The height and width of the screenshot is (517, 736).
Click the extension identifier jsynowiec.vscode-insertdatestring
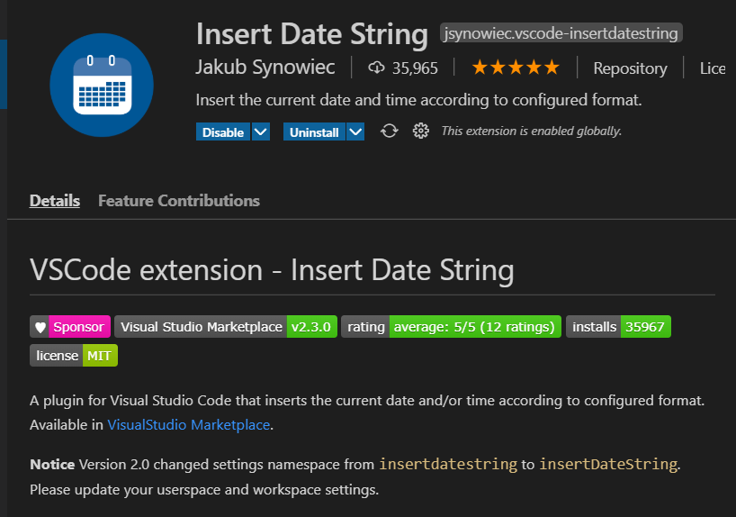(561, 33)
